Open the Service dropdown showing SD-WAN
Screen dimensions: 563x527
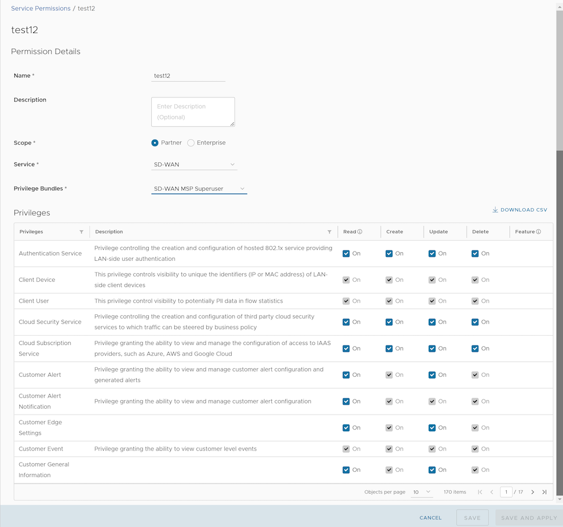coord(194,165)
